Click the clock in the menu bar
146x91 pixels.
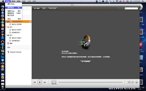135,1
